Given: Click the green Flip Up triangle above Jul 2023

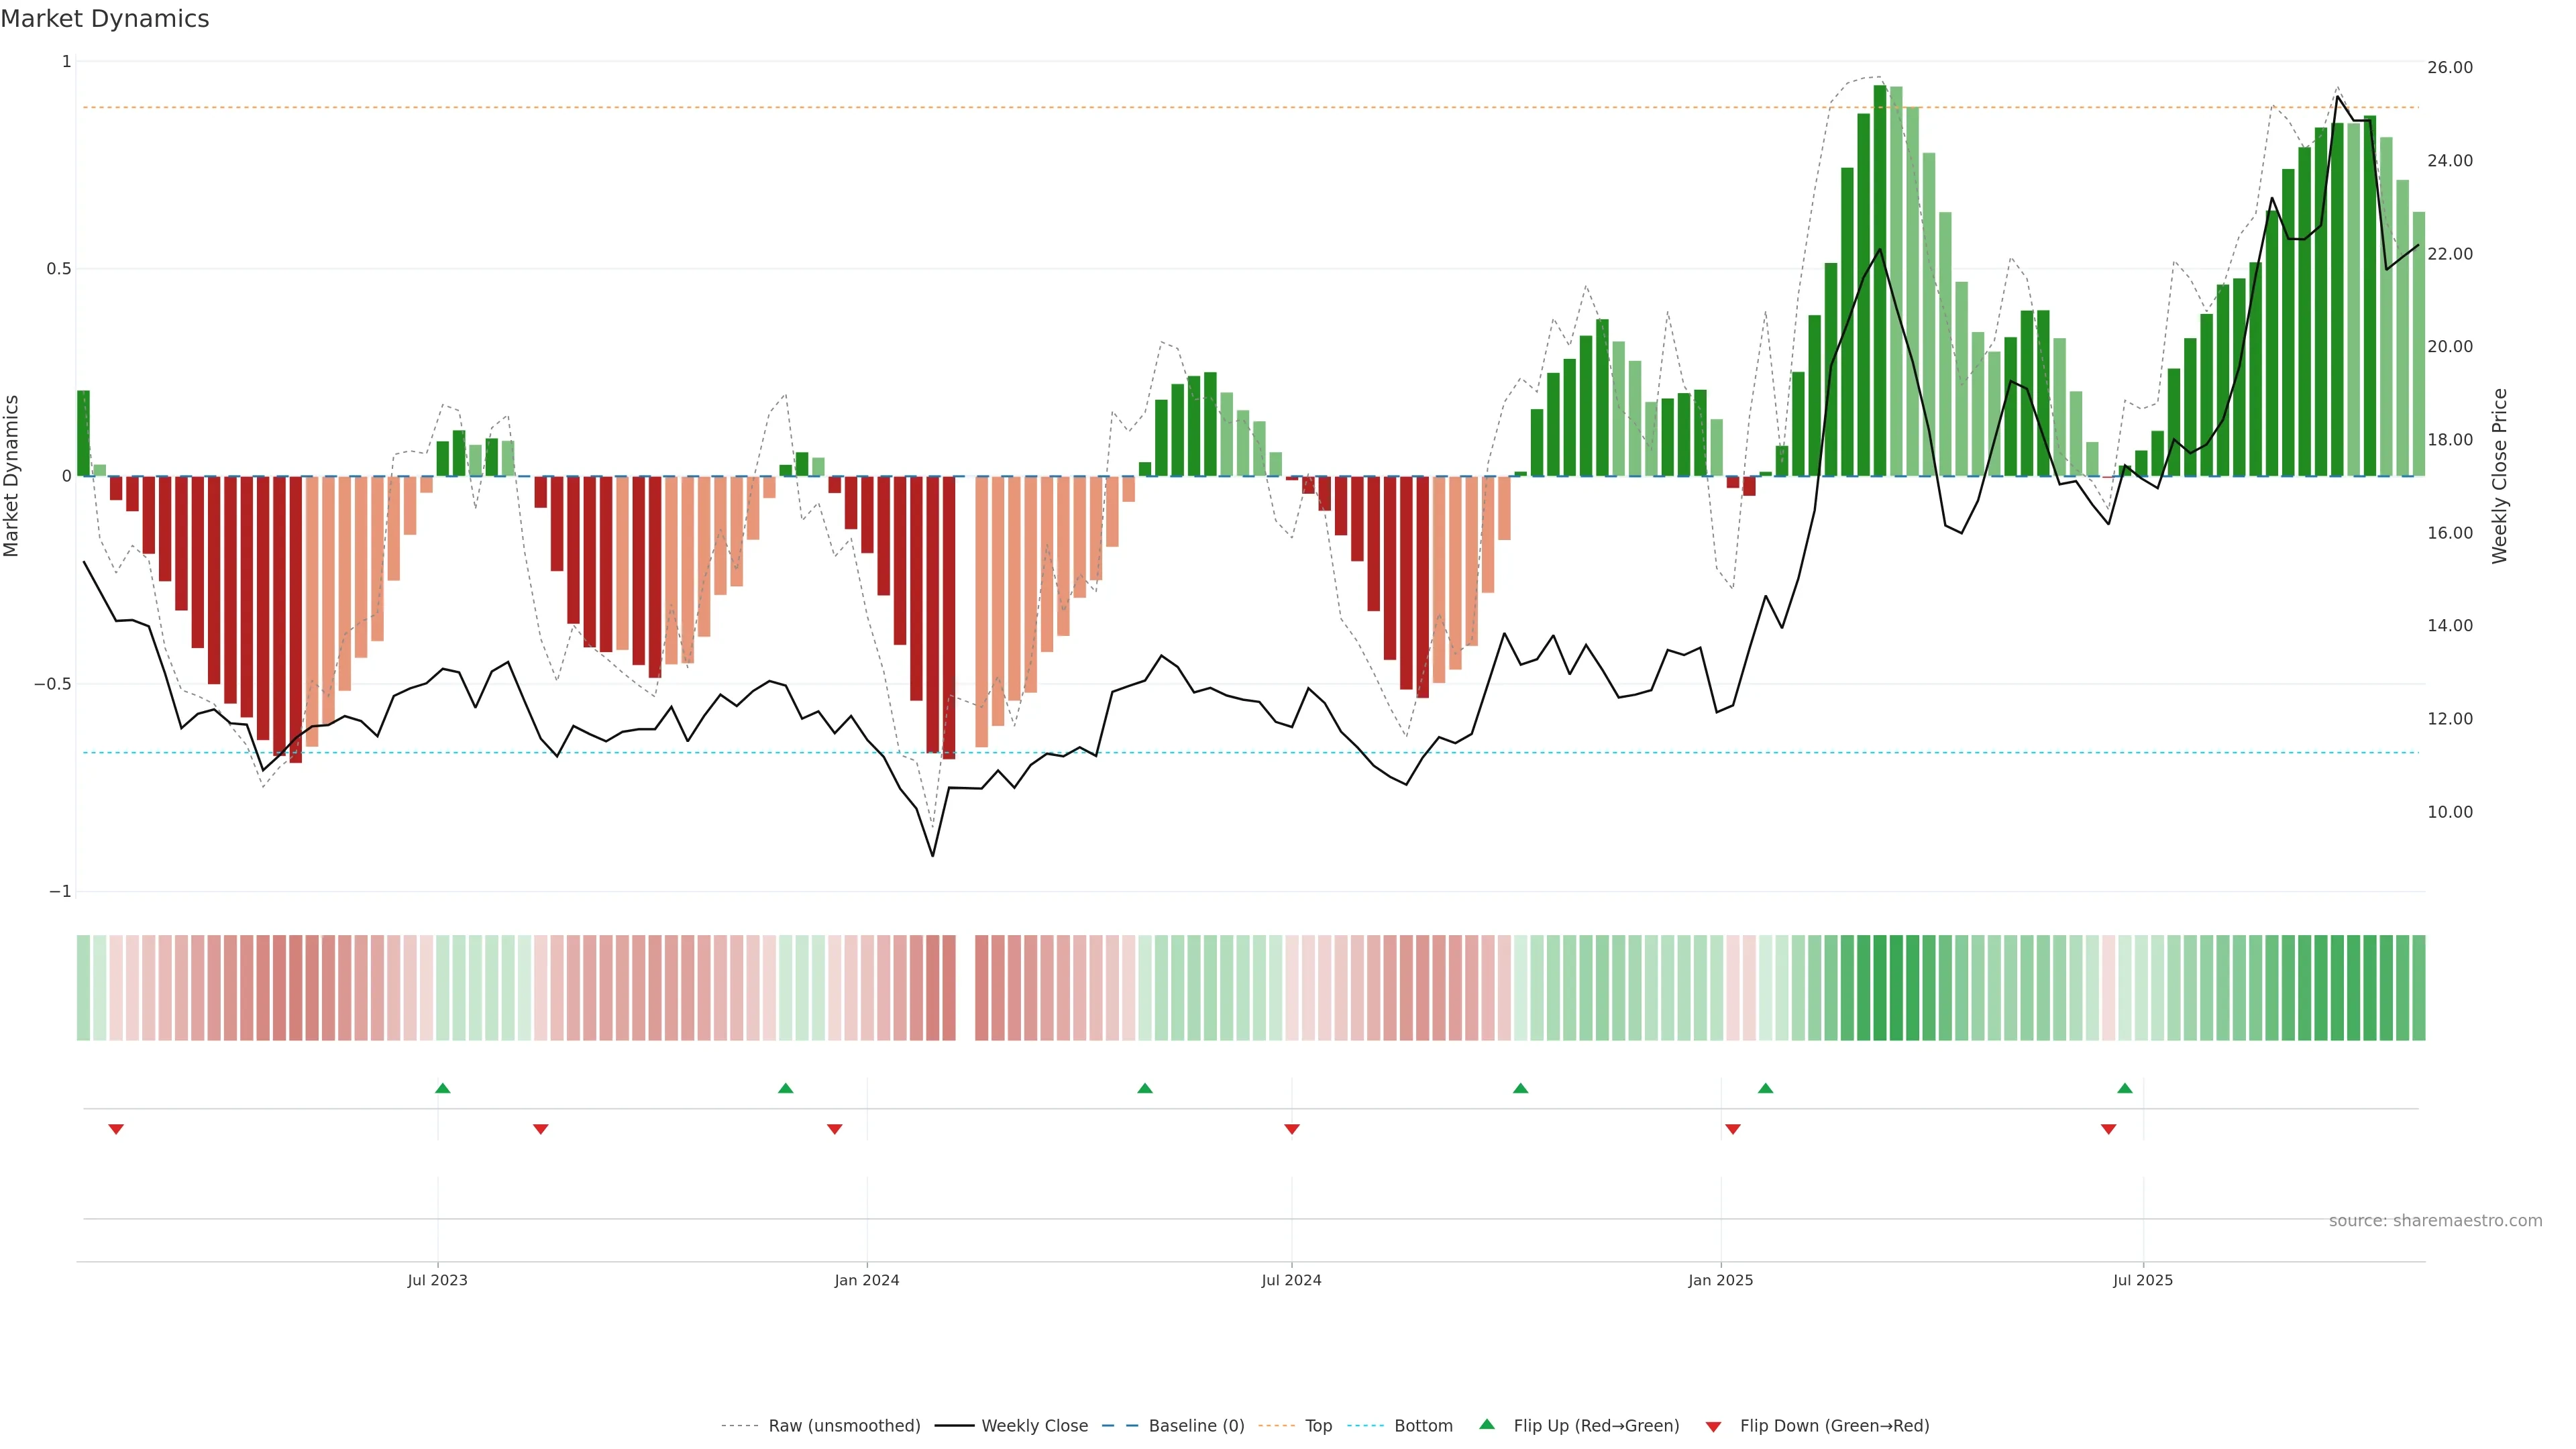Looking at the screenshot, I should pyautogui.click(x=443, y=1088).
